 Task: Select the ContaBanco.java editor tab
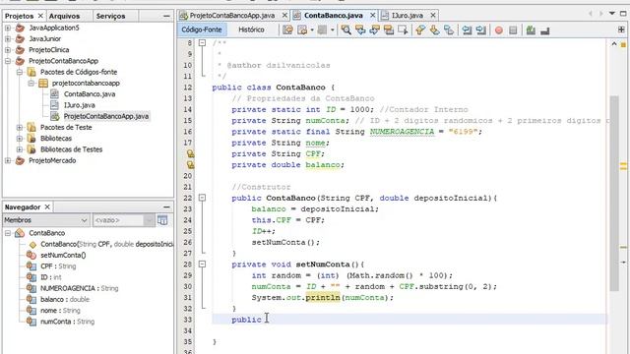[333, 16]
